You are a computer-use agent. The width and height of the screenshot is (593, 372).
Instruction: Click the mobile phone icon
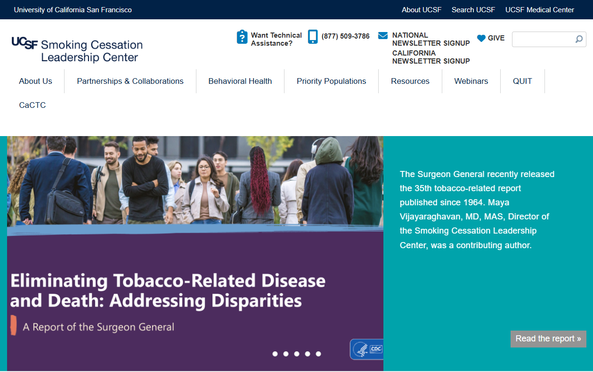pyautogui.click(x=313, y=37)
